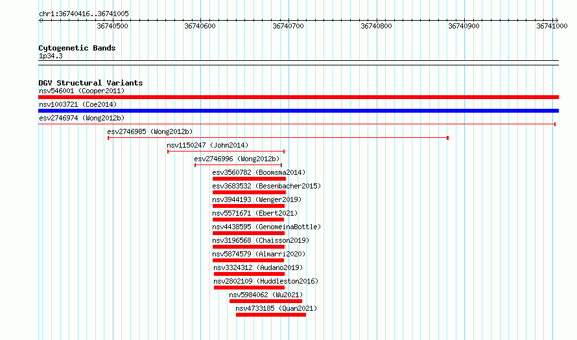The width and height of the screenshot is (577, 340).
Task: Select nsv3944193 (Wenger2019) variant label
Action: 257,199
